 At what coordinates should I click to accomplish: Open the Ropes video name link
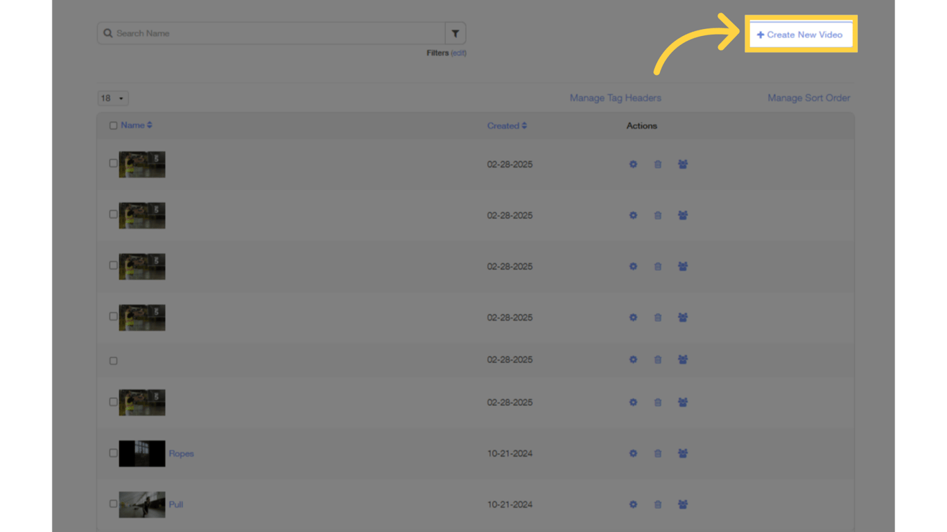coord(182,454)
